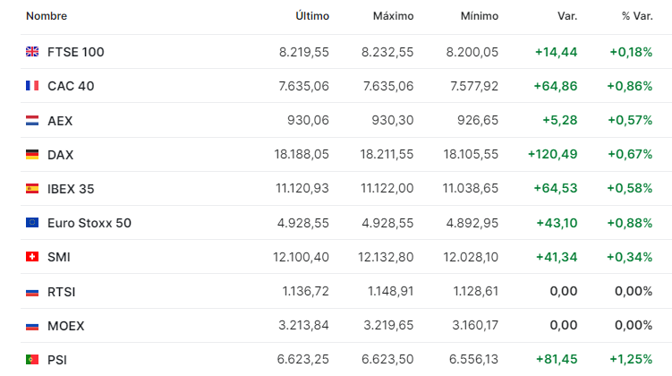Viewport: 672px width, 376px height.
Task: Open the FTSE 100 index link
Action: point(76,52)
